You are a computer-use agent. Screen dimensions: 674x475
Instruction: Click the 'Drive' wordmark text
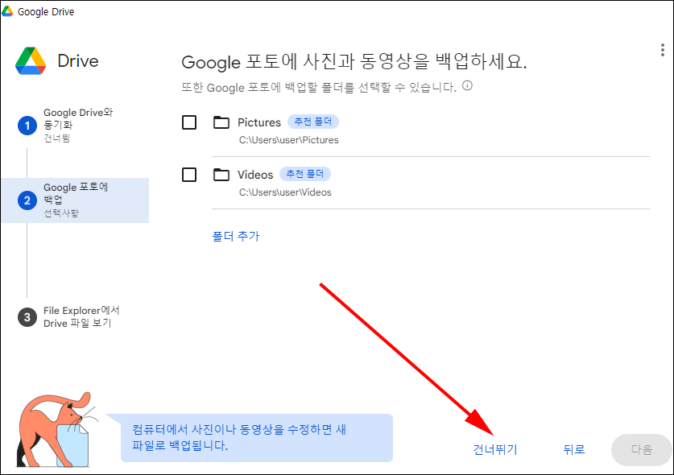(x=78, y=61)
